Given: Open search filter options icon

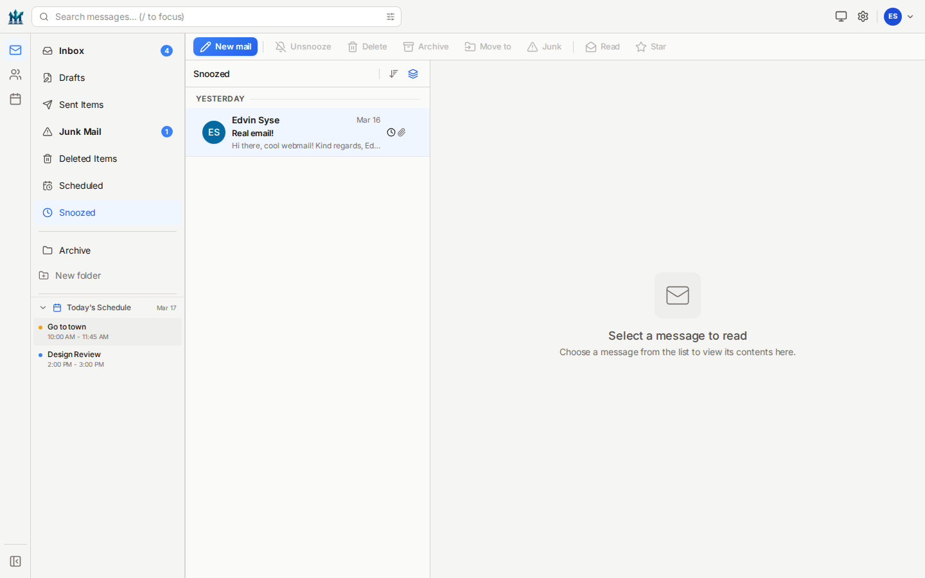Looking at the screenshot, I should tap(391, 17).
